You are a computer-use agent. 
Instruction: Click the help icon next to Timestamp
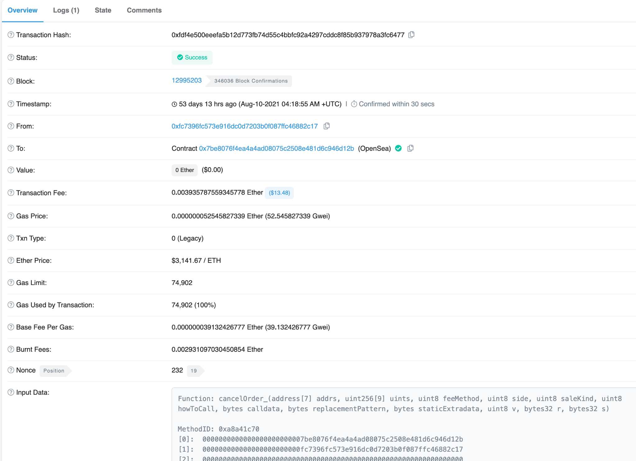click(11, 104)
